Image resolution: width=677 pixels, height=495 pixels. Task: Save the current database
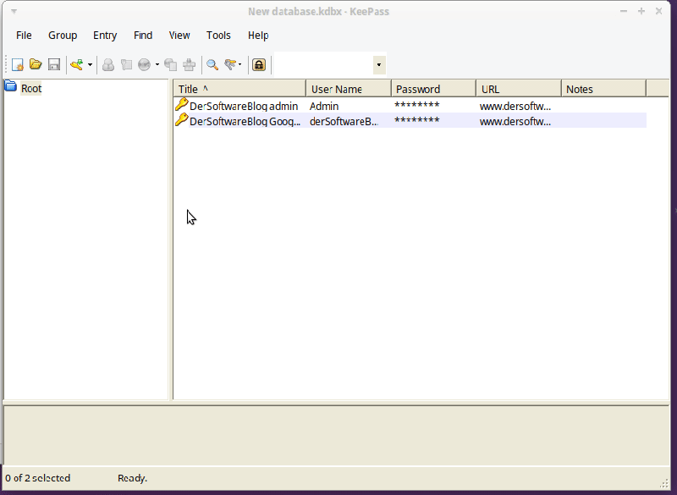53,64
